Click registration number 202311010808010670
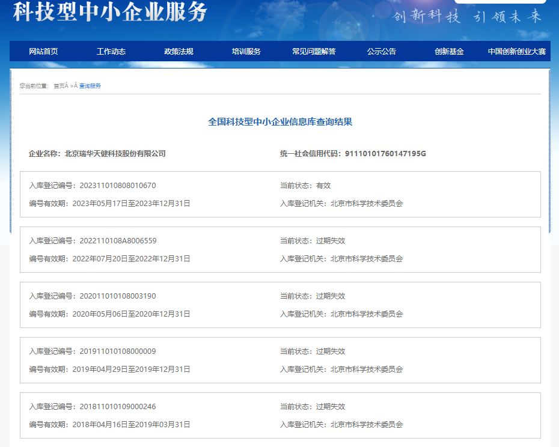Screen dimensions: 559x447 coord(118,186)
